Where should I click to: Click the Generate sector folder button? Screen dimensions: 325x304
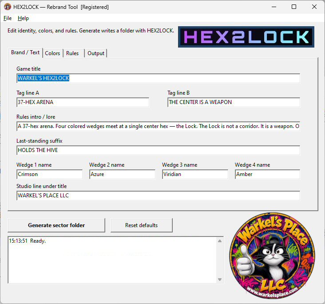click(56, 225)
